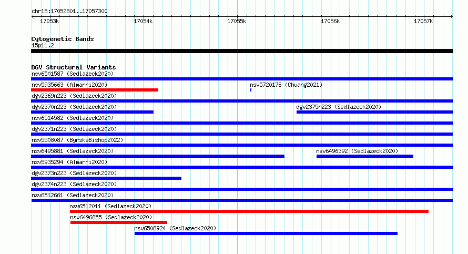Select the 17057k ruler tick label
This screenshot has height=254, width=468.
click(423, 21)
